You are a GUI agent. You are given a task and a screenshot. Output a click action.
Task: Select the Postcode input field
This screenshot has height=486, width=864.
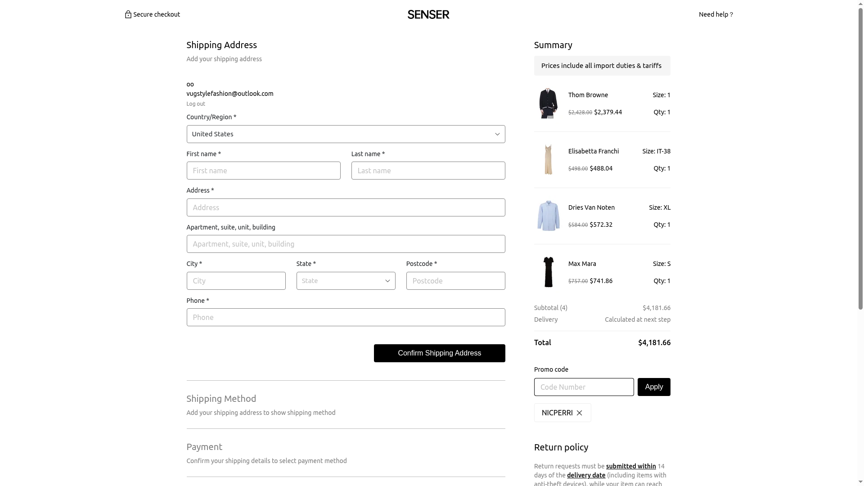tap(455, 281)
